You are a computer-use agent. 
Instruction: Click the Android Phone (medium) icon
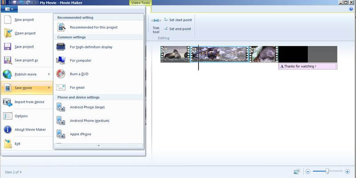pos(61,121)
